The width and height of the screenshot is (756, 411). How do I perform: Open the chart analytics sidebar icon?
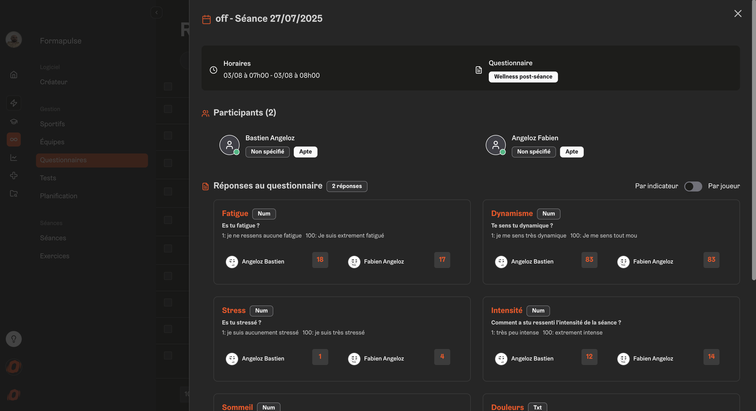point(13,158)
